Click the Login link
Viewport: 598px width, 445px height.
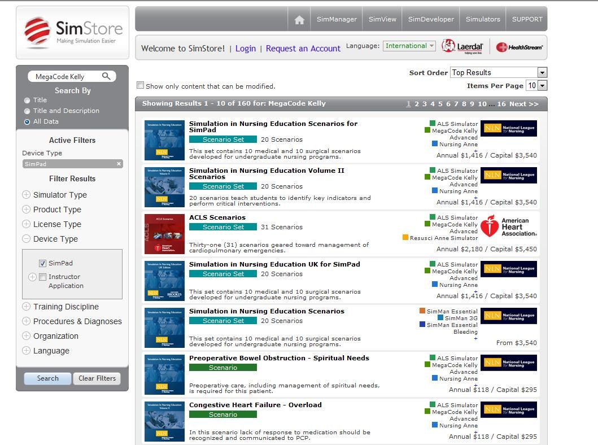pos(246,49)
